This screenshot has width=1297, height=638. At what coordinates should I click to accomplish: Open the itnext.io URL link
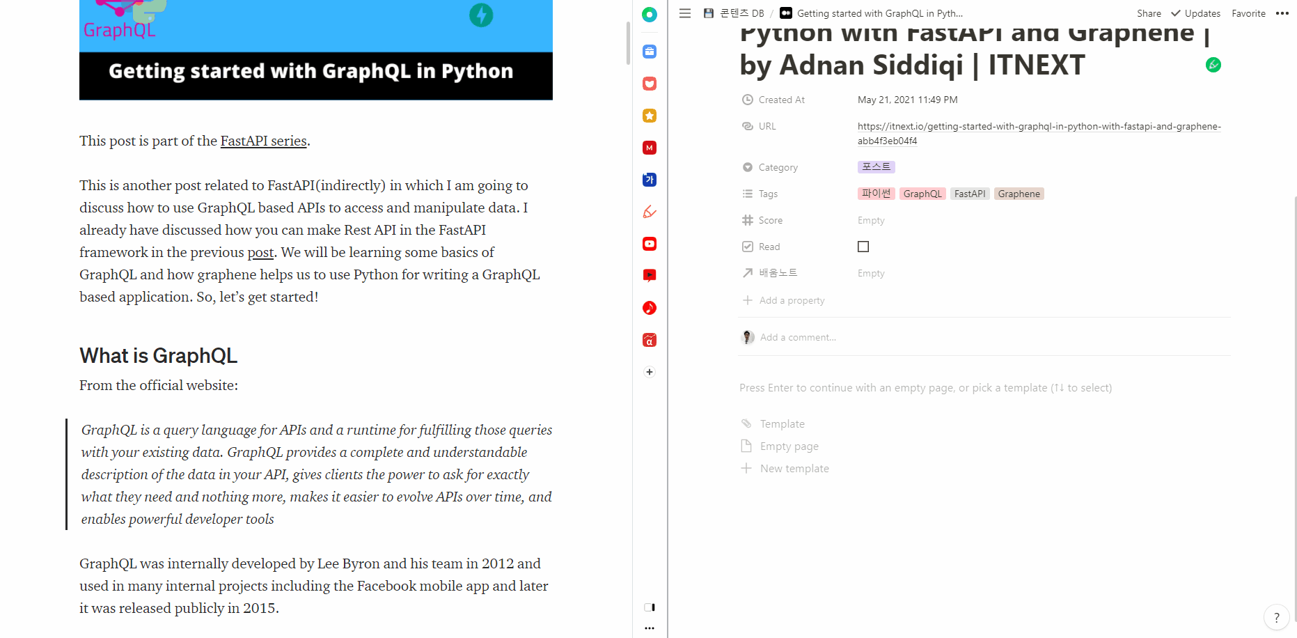tap(1039, 133)
